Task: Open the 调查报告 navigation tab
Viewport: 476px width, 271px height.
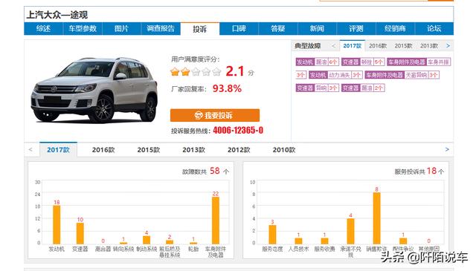Action: (x=161, y=29)
